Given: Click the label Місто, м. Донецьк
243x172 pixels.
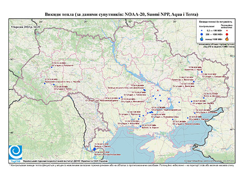Looking at the screenshot, I should [x=212, y=96].
